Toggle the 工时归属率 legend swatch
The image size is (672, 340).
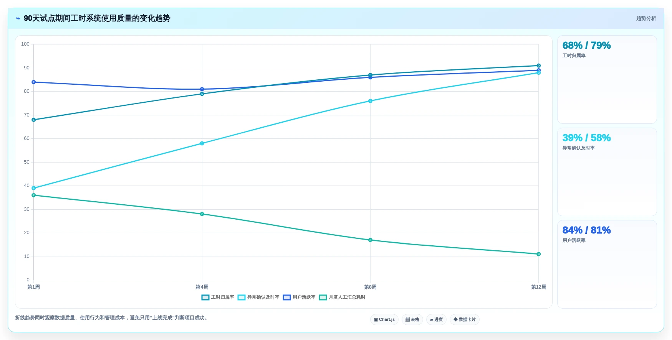(x=205, y=297)
